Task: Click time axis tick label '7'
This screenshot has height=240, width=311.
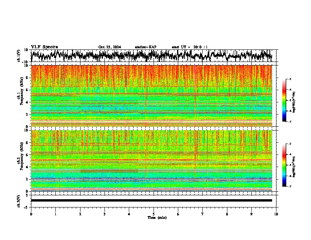Action: [203, 214]
